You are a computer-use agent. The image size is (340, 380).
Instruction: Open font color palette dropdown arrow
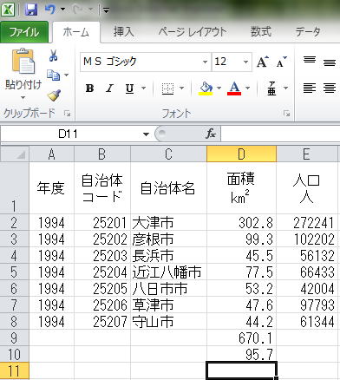pos(247,88)
